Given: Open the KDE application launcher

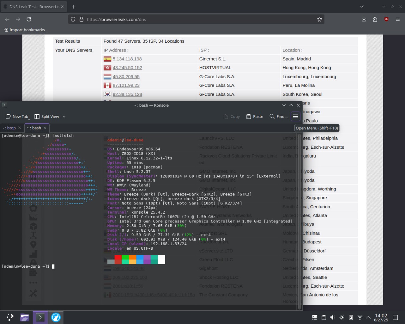Looking at the screenshot, I should (x=10, y=317).
